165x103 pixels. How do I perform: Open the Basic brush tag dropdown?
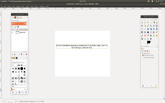20,86
